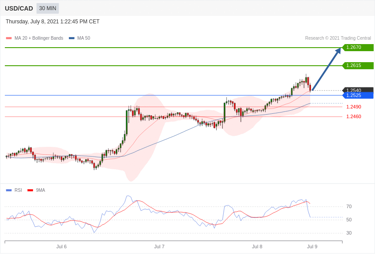Click the Jul 9 date axis label
375x254 pixels.
(312, 247)
